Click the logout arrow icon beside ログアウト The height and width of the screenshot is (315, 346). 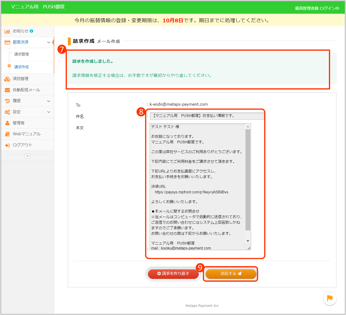[7, 145]
